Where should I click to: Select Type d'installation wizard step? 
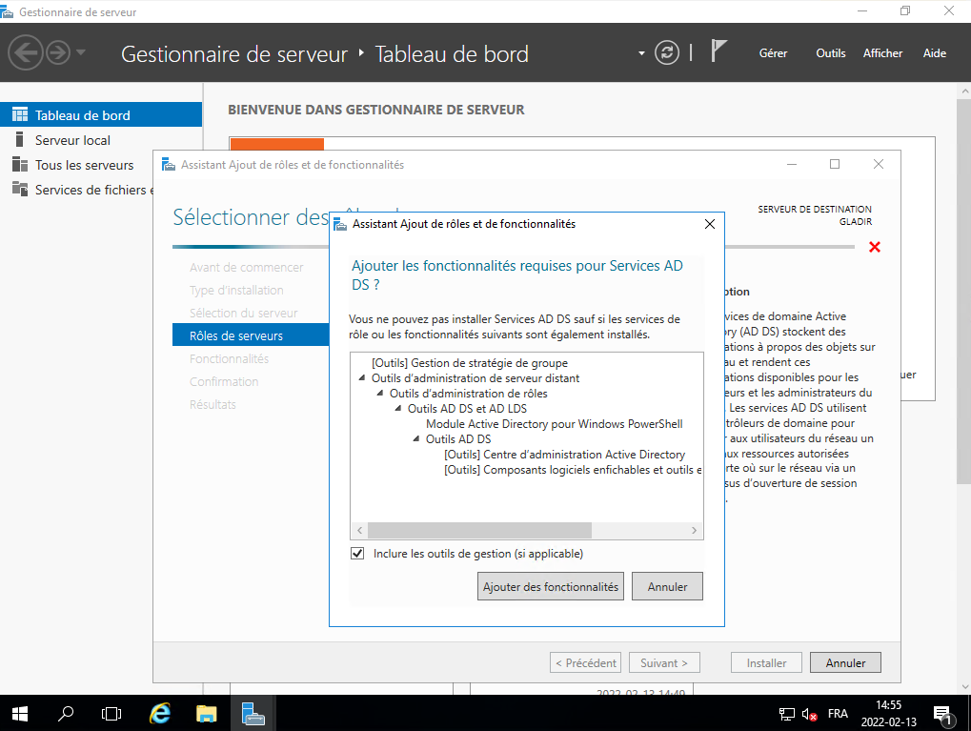point(236,290)
